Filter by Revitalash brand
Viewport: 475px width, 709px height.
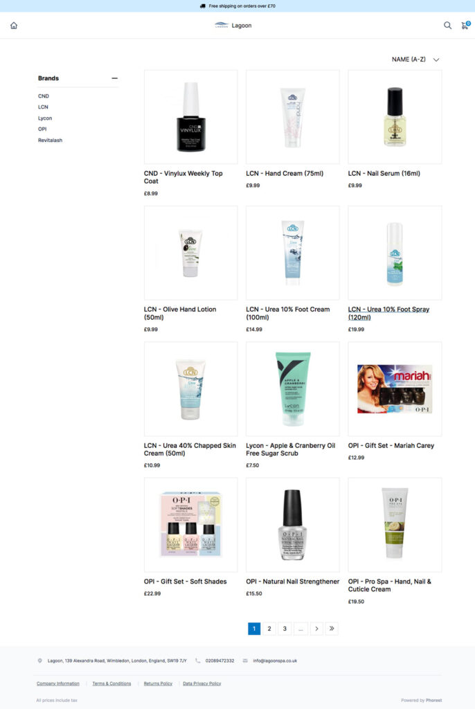coord(51,140)
